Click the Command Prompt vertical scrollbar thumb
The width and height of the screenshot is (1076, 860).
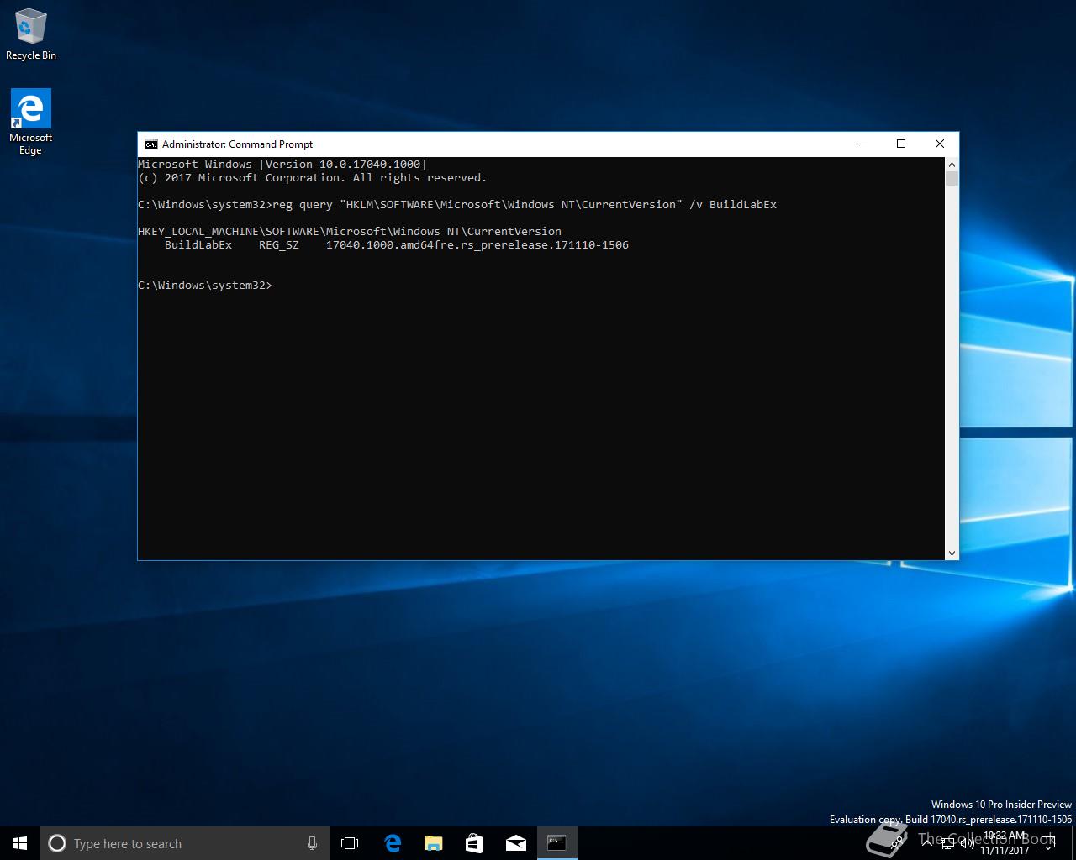point(952,178)
